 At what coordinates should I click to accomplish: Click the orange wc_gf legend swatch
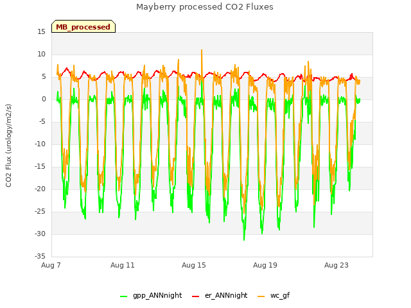261,296
